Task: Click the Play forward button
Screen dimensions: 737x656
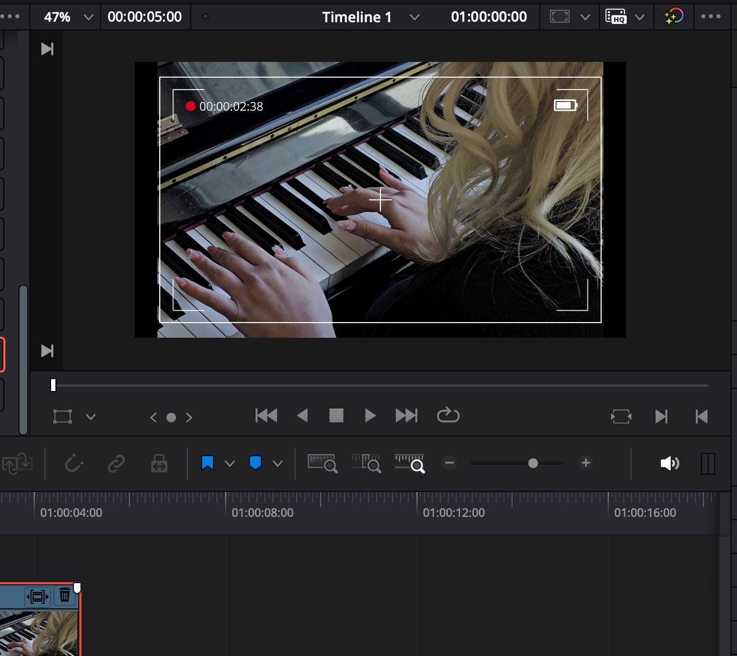Action: pos(370,416)
